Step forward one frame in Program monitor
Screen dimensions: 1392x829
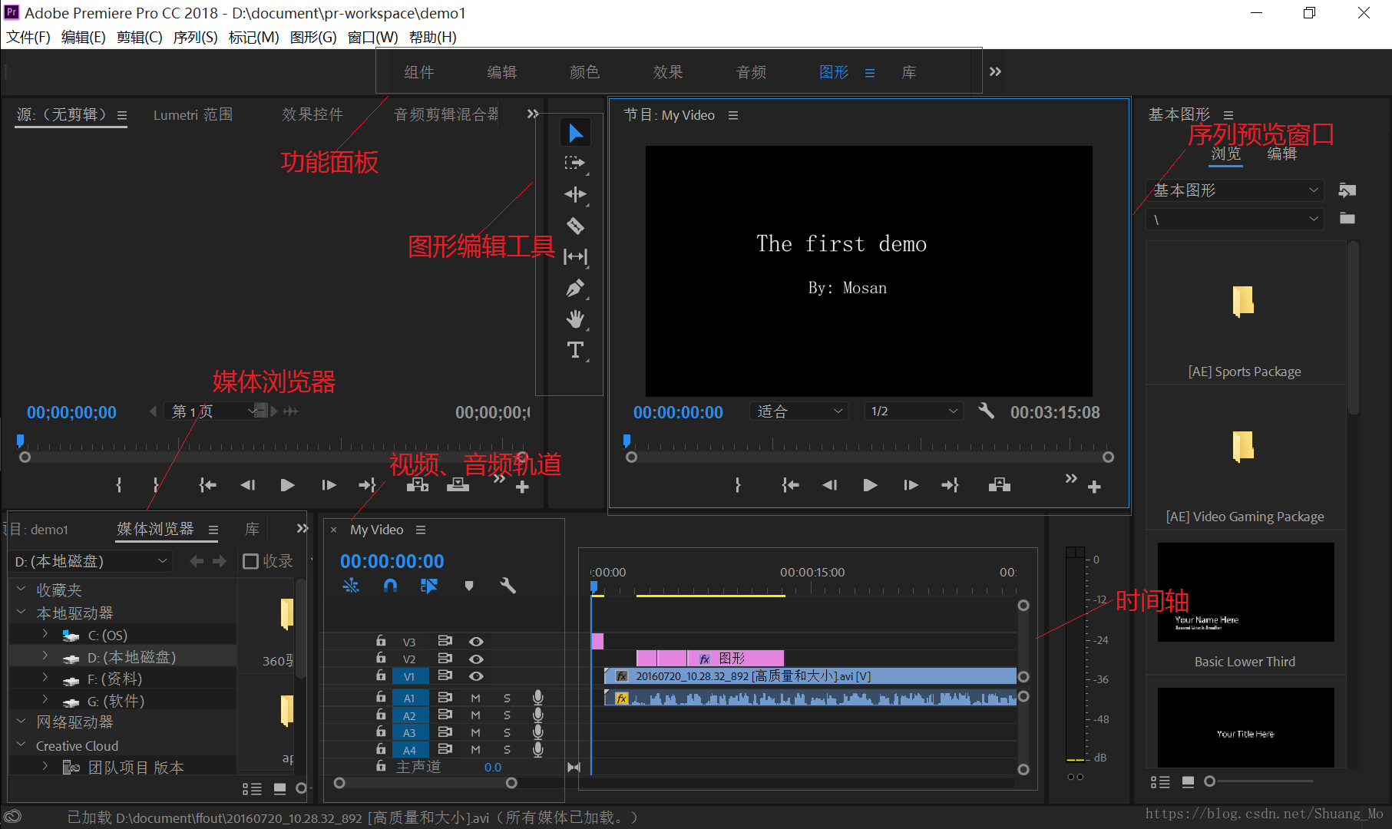pos(911,485)
